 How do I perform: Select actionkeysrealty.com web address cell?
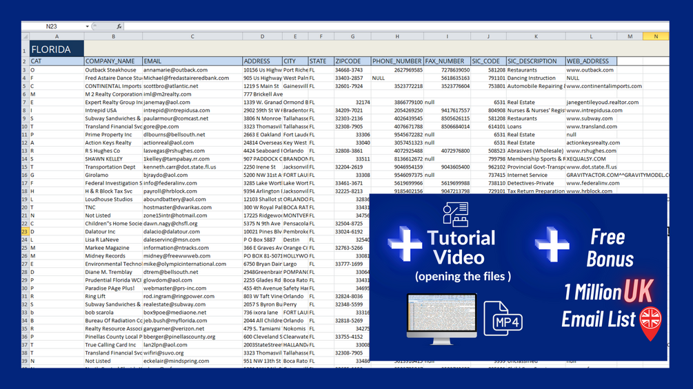point(591,143)
